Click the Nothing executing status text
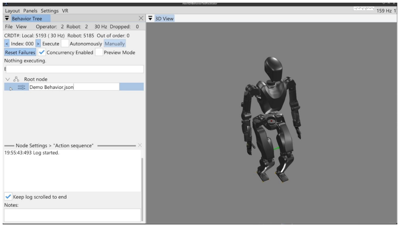 click(25, 61)
